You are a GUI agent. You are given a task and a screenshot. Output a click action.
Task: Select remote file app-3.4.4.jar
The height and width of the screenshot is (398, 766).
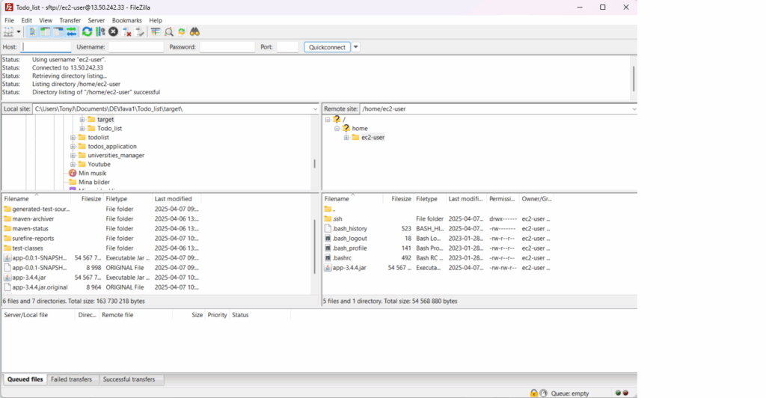349,268
